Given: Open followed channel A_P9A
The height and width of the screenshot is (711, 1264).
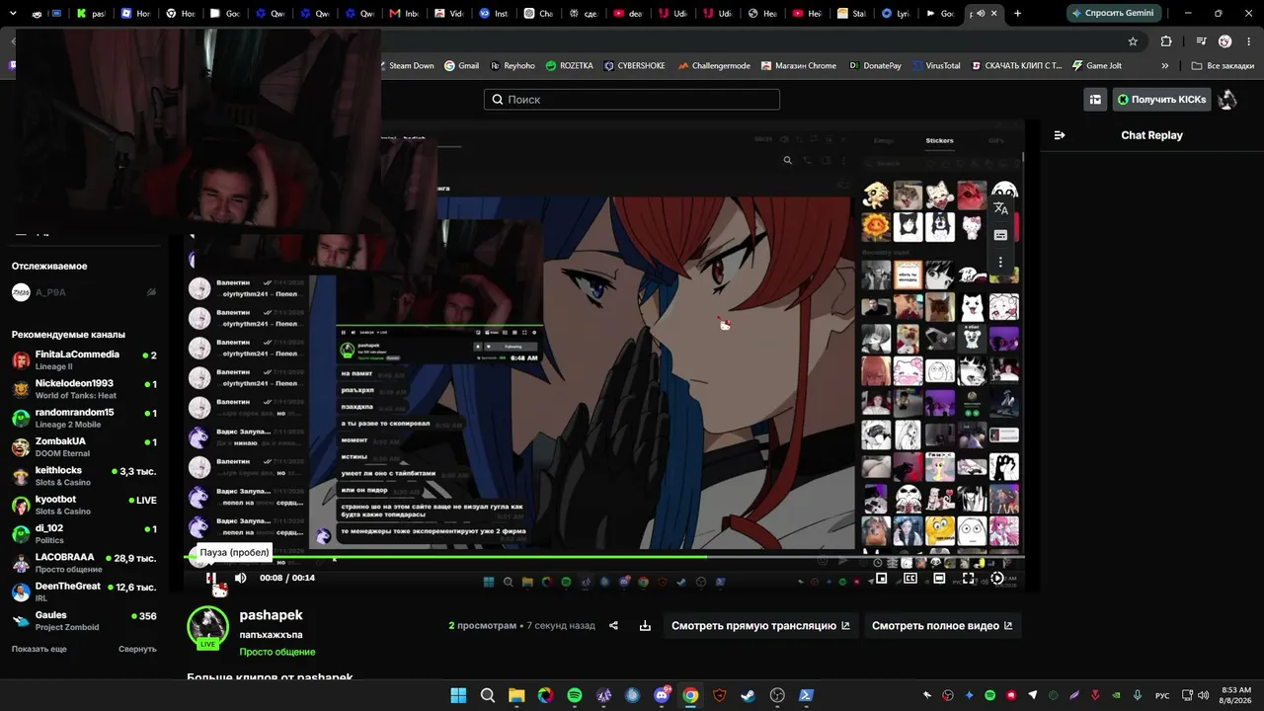Looking at the screenshot, I should tap(84, 292).
